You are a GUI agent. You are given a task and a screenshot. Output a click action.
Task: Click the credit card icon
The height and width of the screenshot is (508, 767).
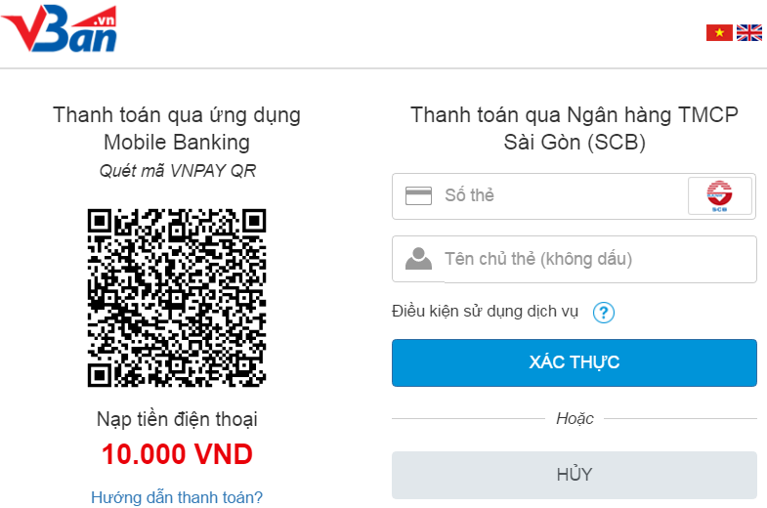point(418,195)
